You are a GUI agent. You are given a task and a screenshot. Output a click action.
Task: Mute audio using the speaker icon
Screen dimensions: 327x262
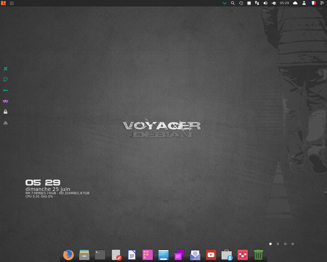tap(265, 3)
